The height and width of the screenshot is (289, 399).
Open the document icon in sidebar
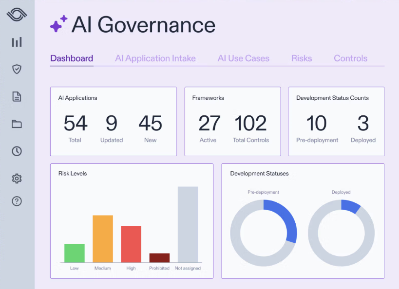(x=17, y=97)
